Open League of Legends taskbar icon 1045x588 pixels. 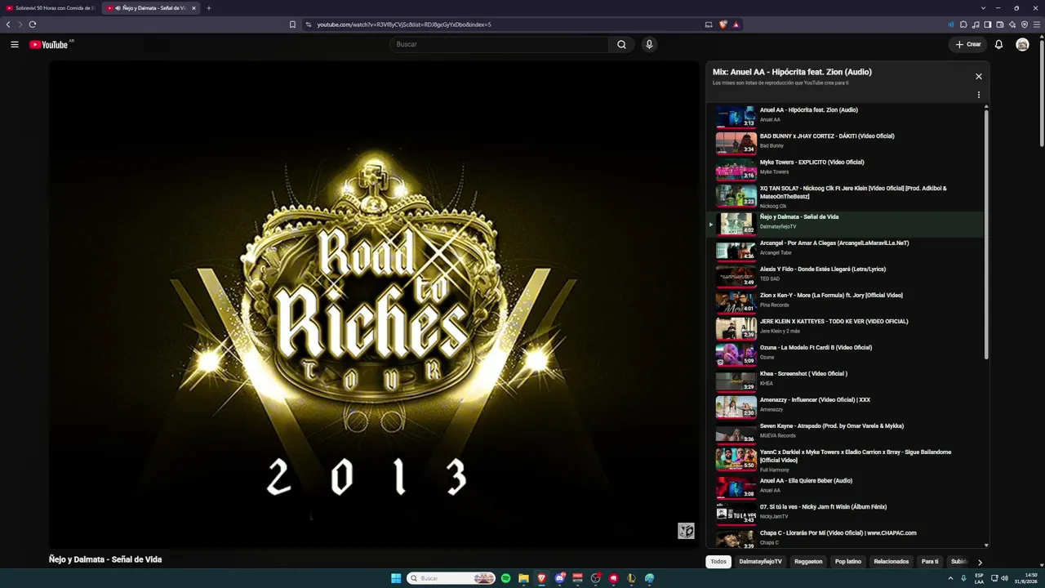click(x=631, y=578)
